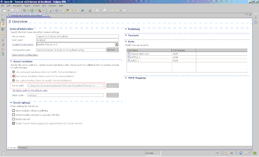The width and height of the screenshot is (259, 157).
Task: Enable Serve modules without publishing checkbox
Action: [14, 110]
